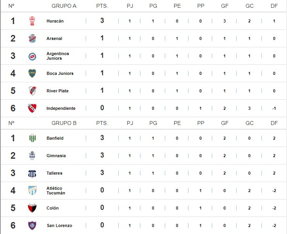Open the Atlético Tucumán crest icon
The height and width of the screenshot is (234, 287).
pyautogui.click(x=32, y=191)
